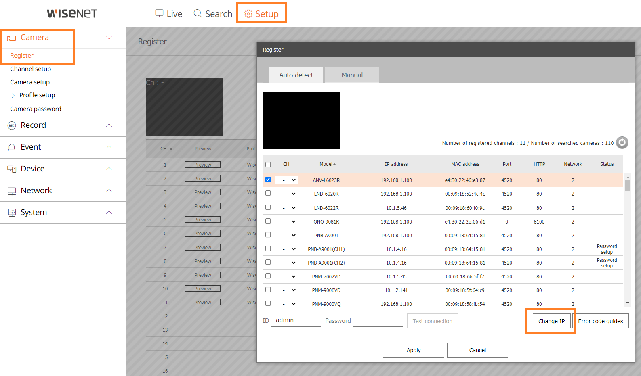Click the 10.1.2.141 IP address cell
Image resolution: width=641 pixels, height=376 pixels.
pyautogui.click(x=396, y=290)
